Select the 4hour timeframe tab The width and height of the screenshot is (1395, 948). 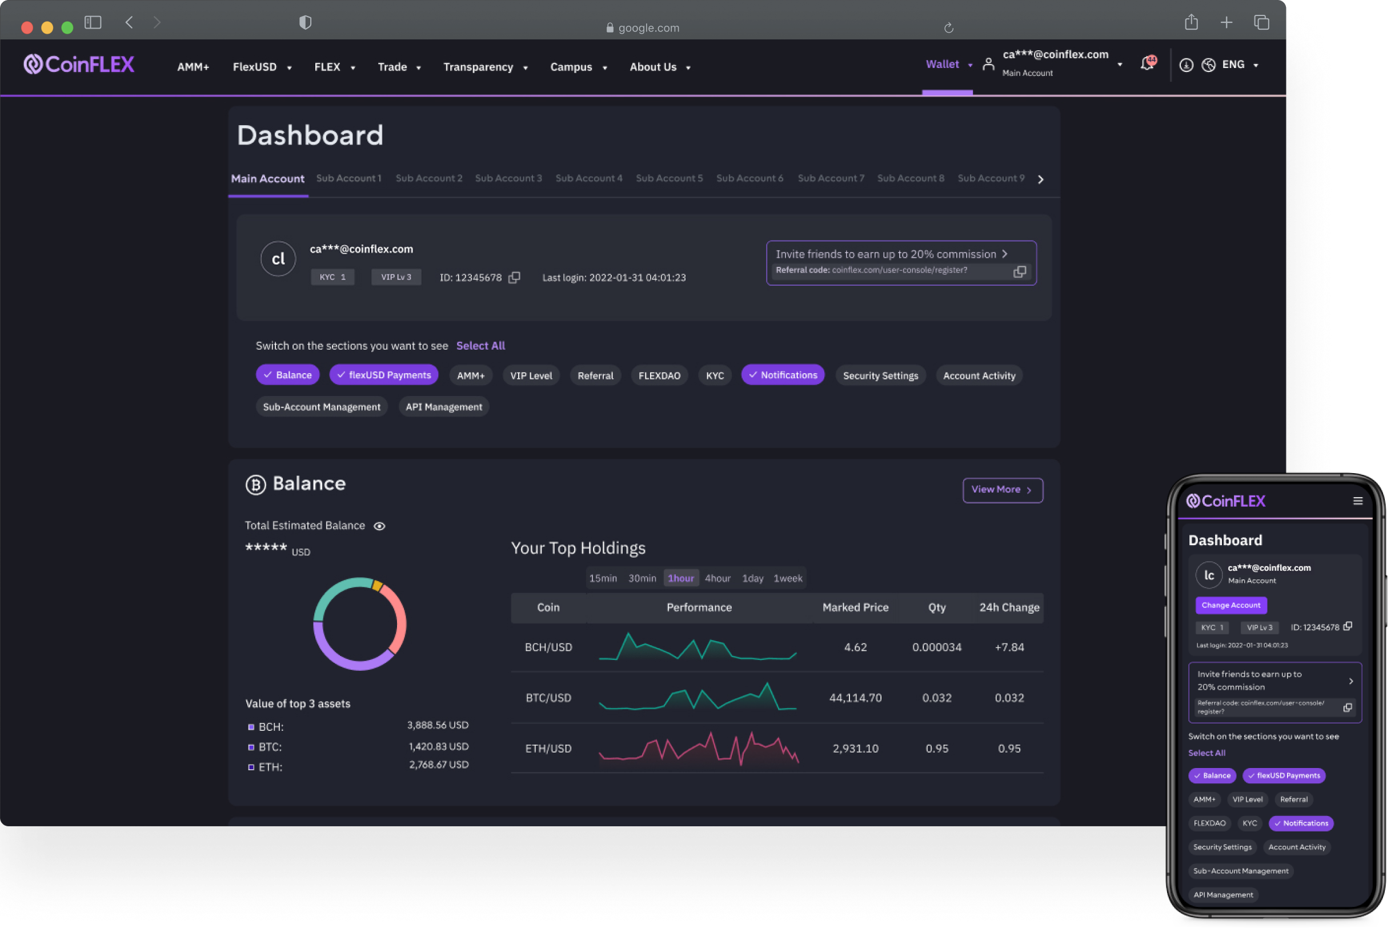coord(717,578)
